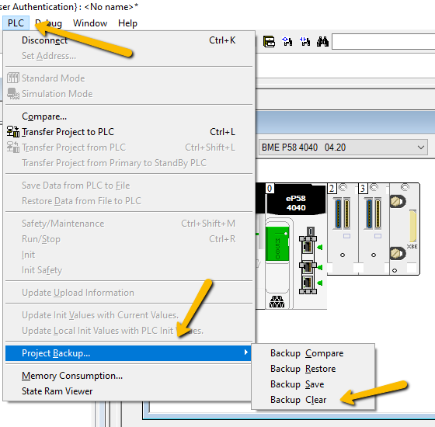
Task: Click the connector icon below the CPU
Action: tap(277, 302)
